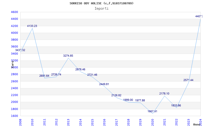Click the 2014 x-axis year label
Screen dimensions: 203x127
click(80, 122)
